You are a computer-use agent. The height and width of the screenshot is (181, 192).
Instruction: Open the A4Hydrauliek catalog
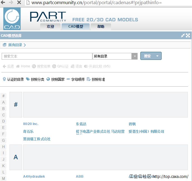(x=34, y=177)
